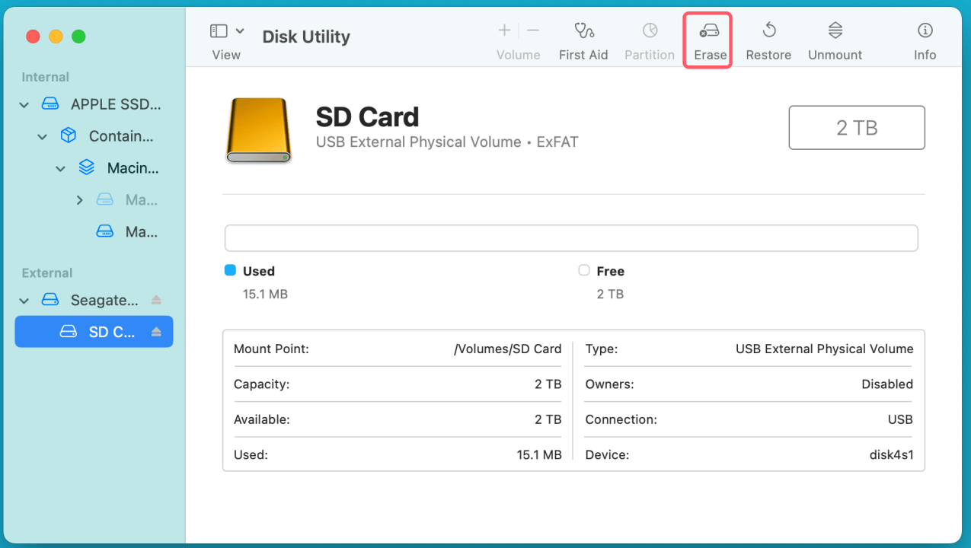Click the storage usage bar

pos(571,237)
